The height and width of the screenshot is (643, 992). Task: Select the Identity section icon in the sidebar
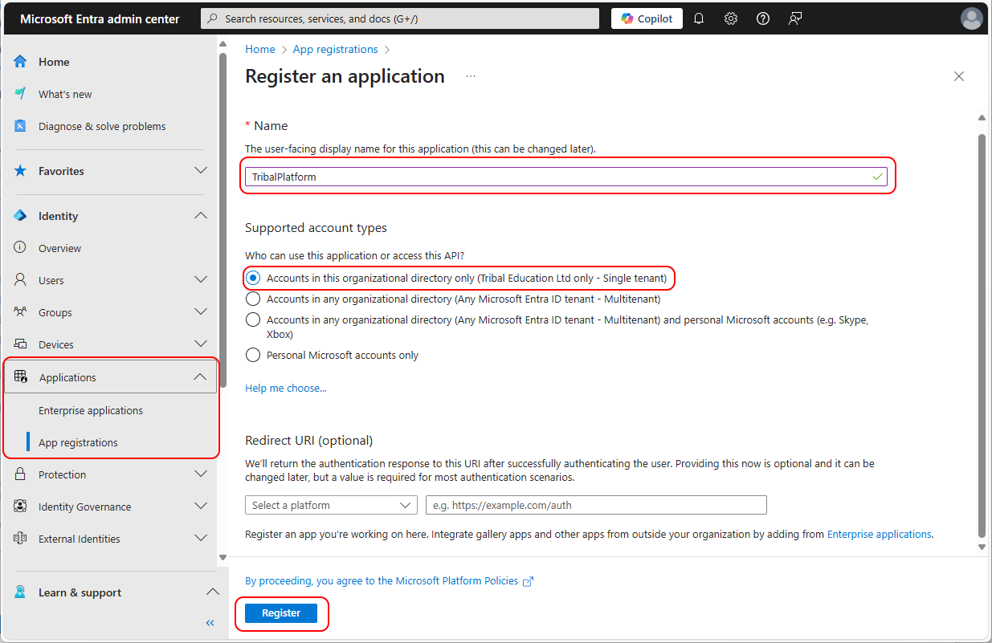(x=18, y=215)
